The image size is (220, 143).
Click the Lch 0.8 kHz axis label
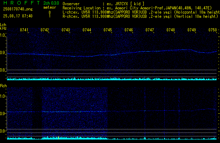click(x=2, y=70)
